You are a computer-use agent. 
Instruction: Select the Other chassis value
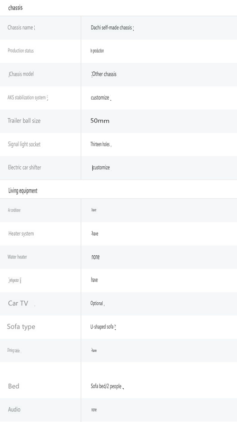104,74
